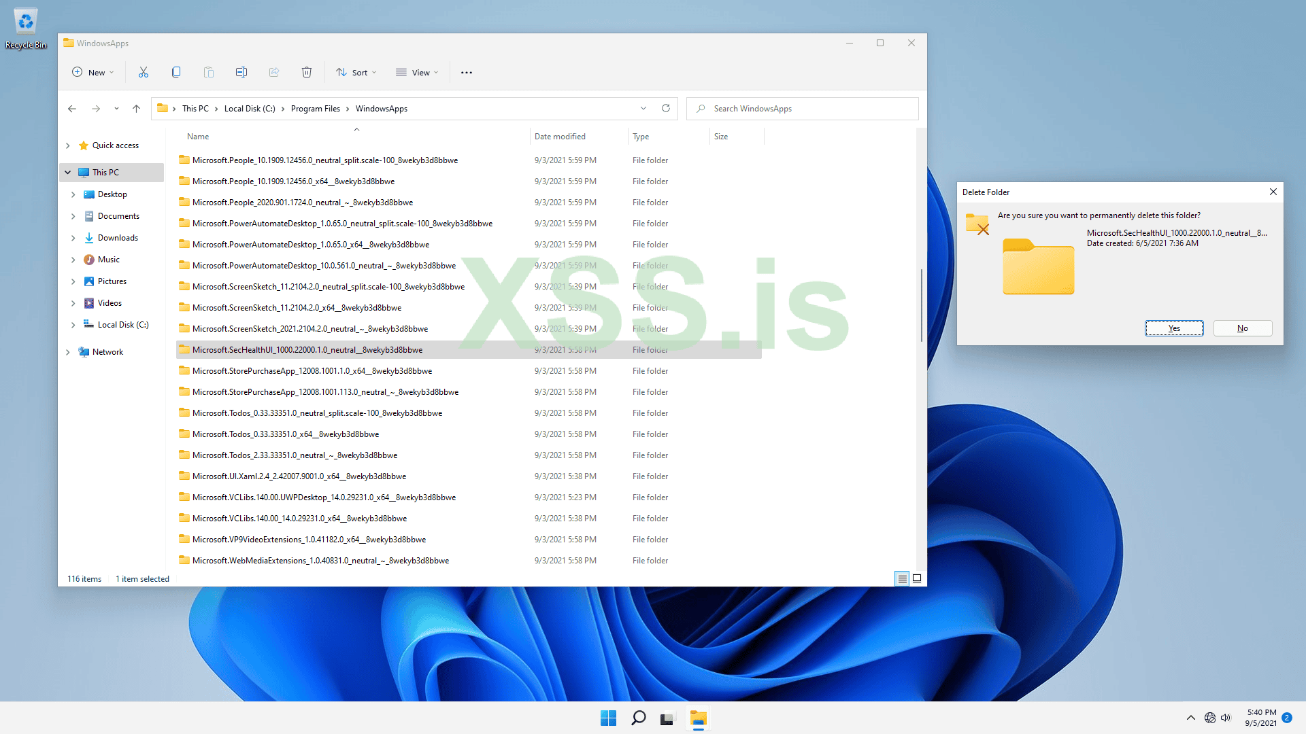The width and height of the screenshot is (1306, 734).
Task: Click Yes to confirm folder deletion
Action: pos(1174,328)
